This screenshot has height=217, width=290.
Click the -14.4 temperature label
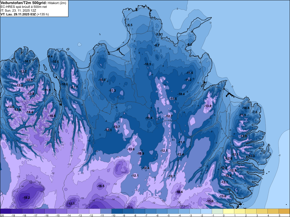pos(29,112)
